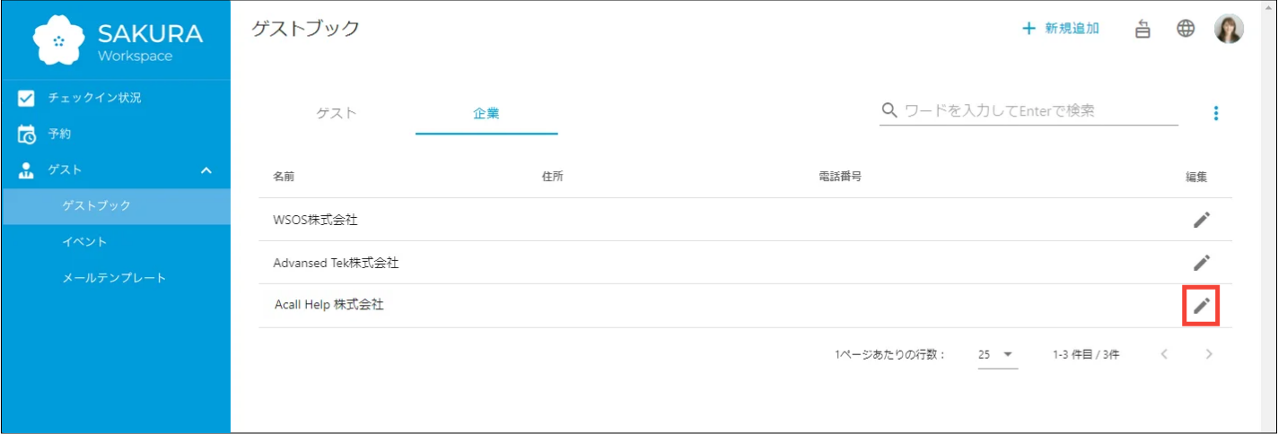Screen dimensions: 1278x434
Task: Click pencil icon for Advansed Tek株式会社
Action: [x=1202, y=263]
